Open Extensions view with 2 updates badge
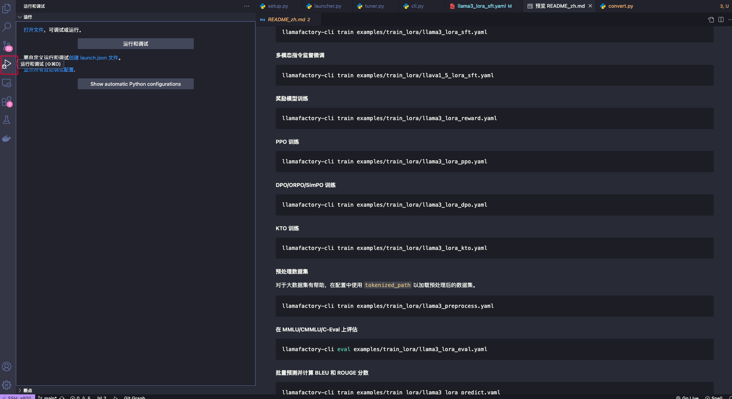Screen dimensions: 732x399 click(x=7, y=101)
